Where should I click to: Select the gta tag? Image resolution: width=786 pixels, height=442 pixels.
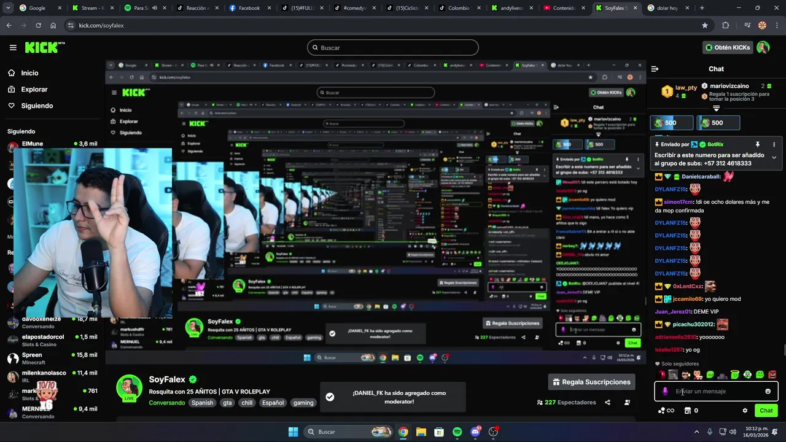coord(227,403)
